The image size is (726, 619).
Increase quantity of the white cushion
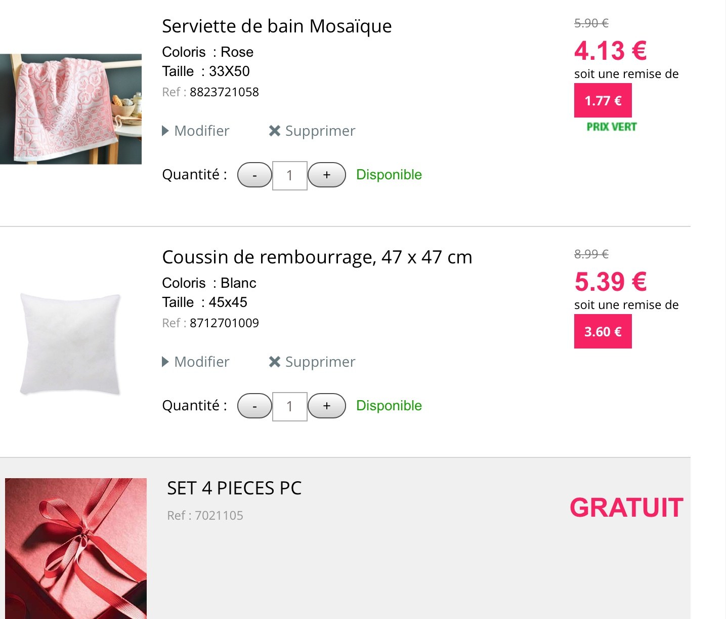point(327,406)
